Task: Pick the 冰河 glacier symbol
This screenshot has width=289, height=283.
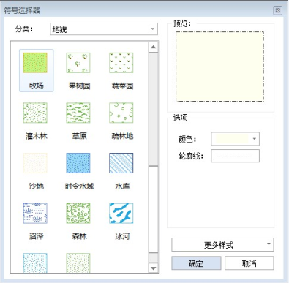Action: click(121, 221)
